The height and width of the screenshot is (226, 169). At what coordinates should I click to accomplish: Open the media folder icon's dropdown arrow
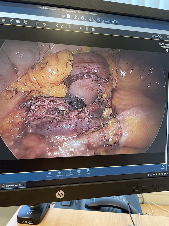coord(79,18)
